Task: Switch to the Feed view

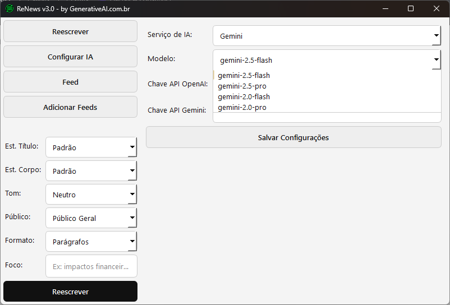Action: click(x=70, y=82)
